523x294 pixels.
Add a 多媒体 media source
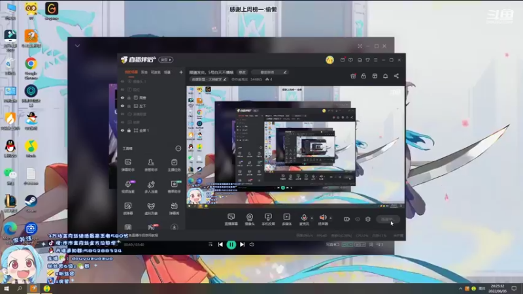click(x=286, y=220)
